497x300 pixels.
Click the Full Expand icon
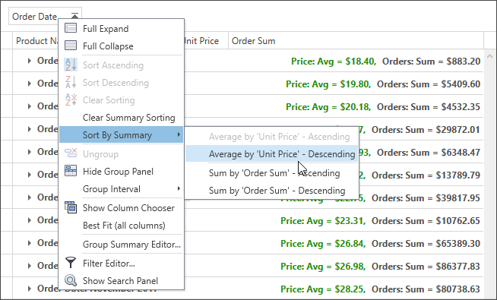click(71, 28)
